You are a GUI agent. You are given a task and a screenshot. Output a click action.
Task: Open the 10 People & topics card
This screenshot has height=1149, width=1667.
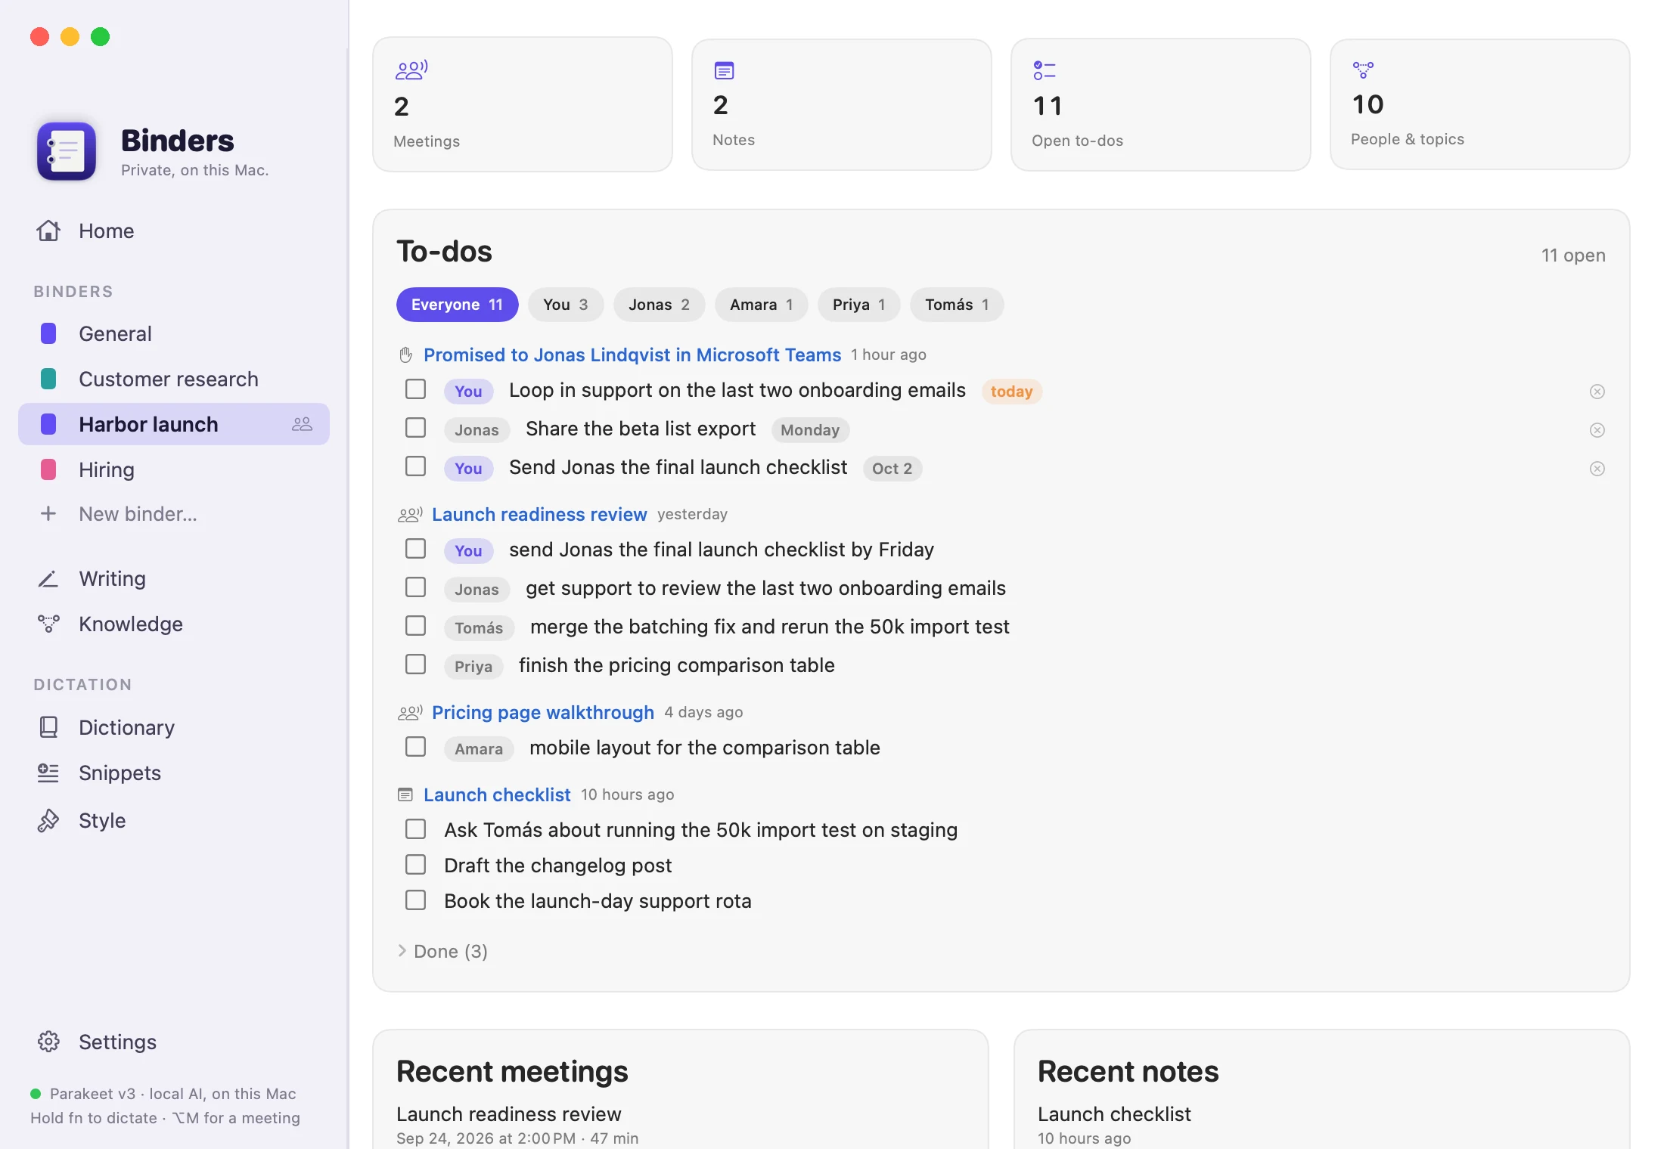coord(1480,104)
